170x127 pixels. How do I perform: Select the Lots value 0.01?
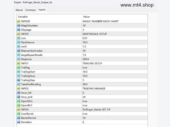point(85,38)
